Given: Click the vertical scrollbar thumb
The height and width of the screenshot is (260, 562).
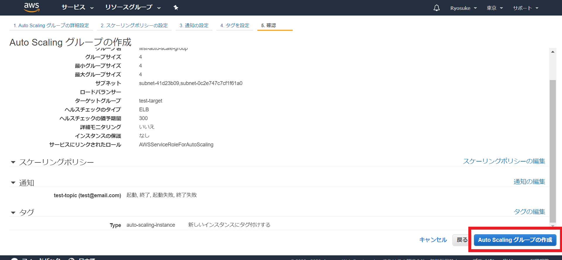Looking at the screenshot, I should tap(553, 151).
